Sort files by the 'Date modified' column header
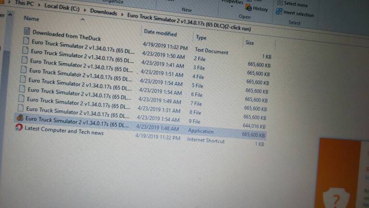This screenshot has height=208, width=369. [x=160, y=33]
